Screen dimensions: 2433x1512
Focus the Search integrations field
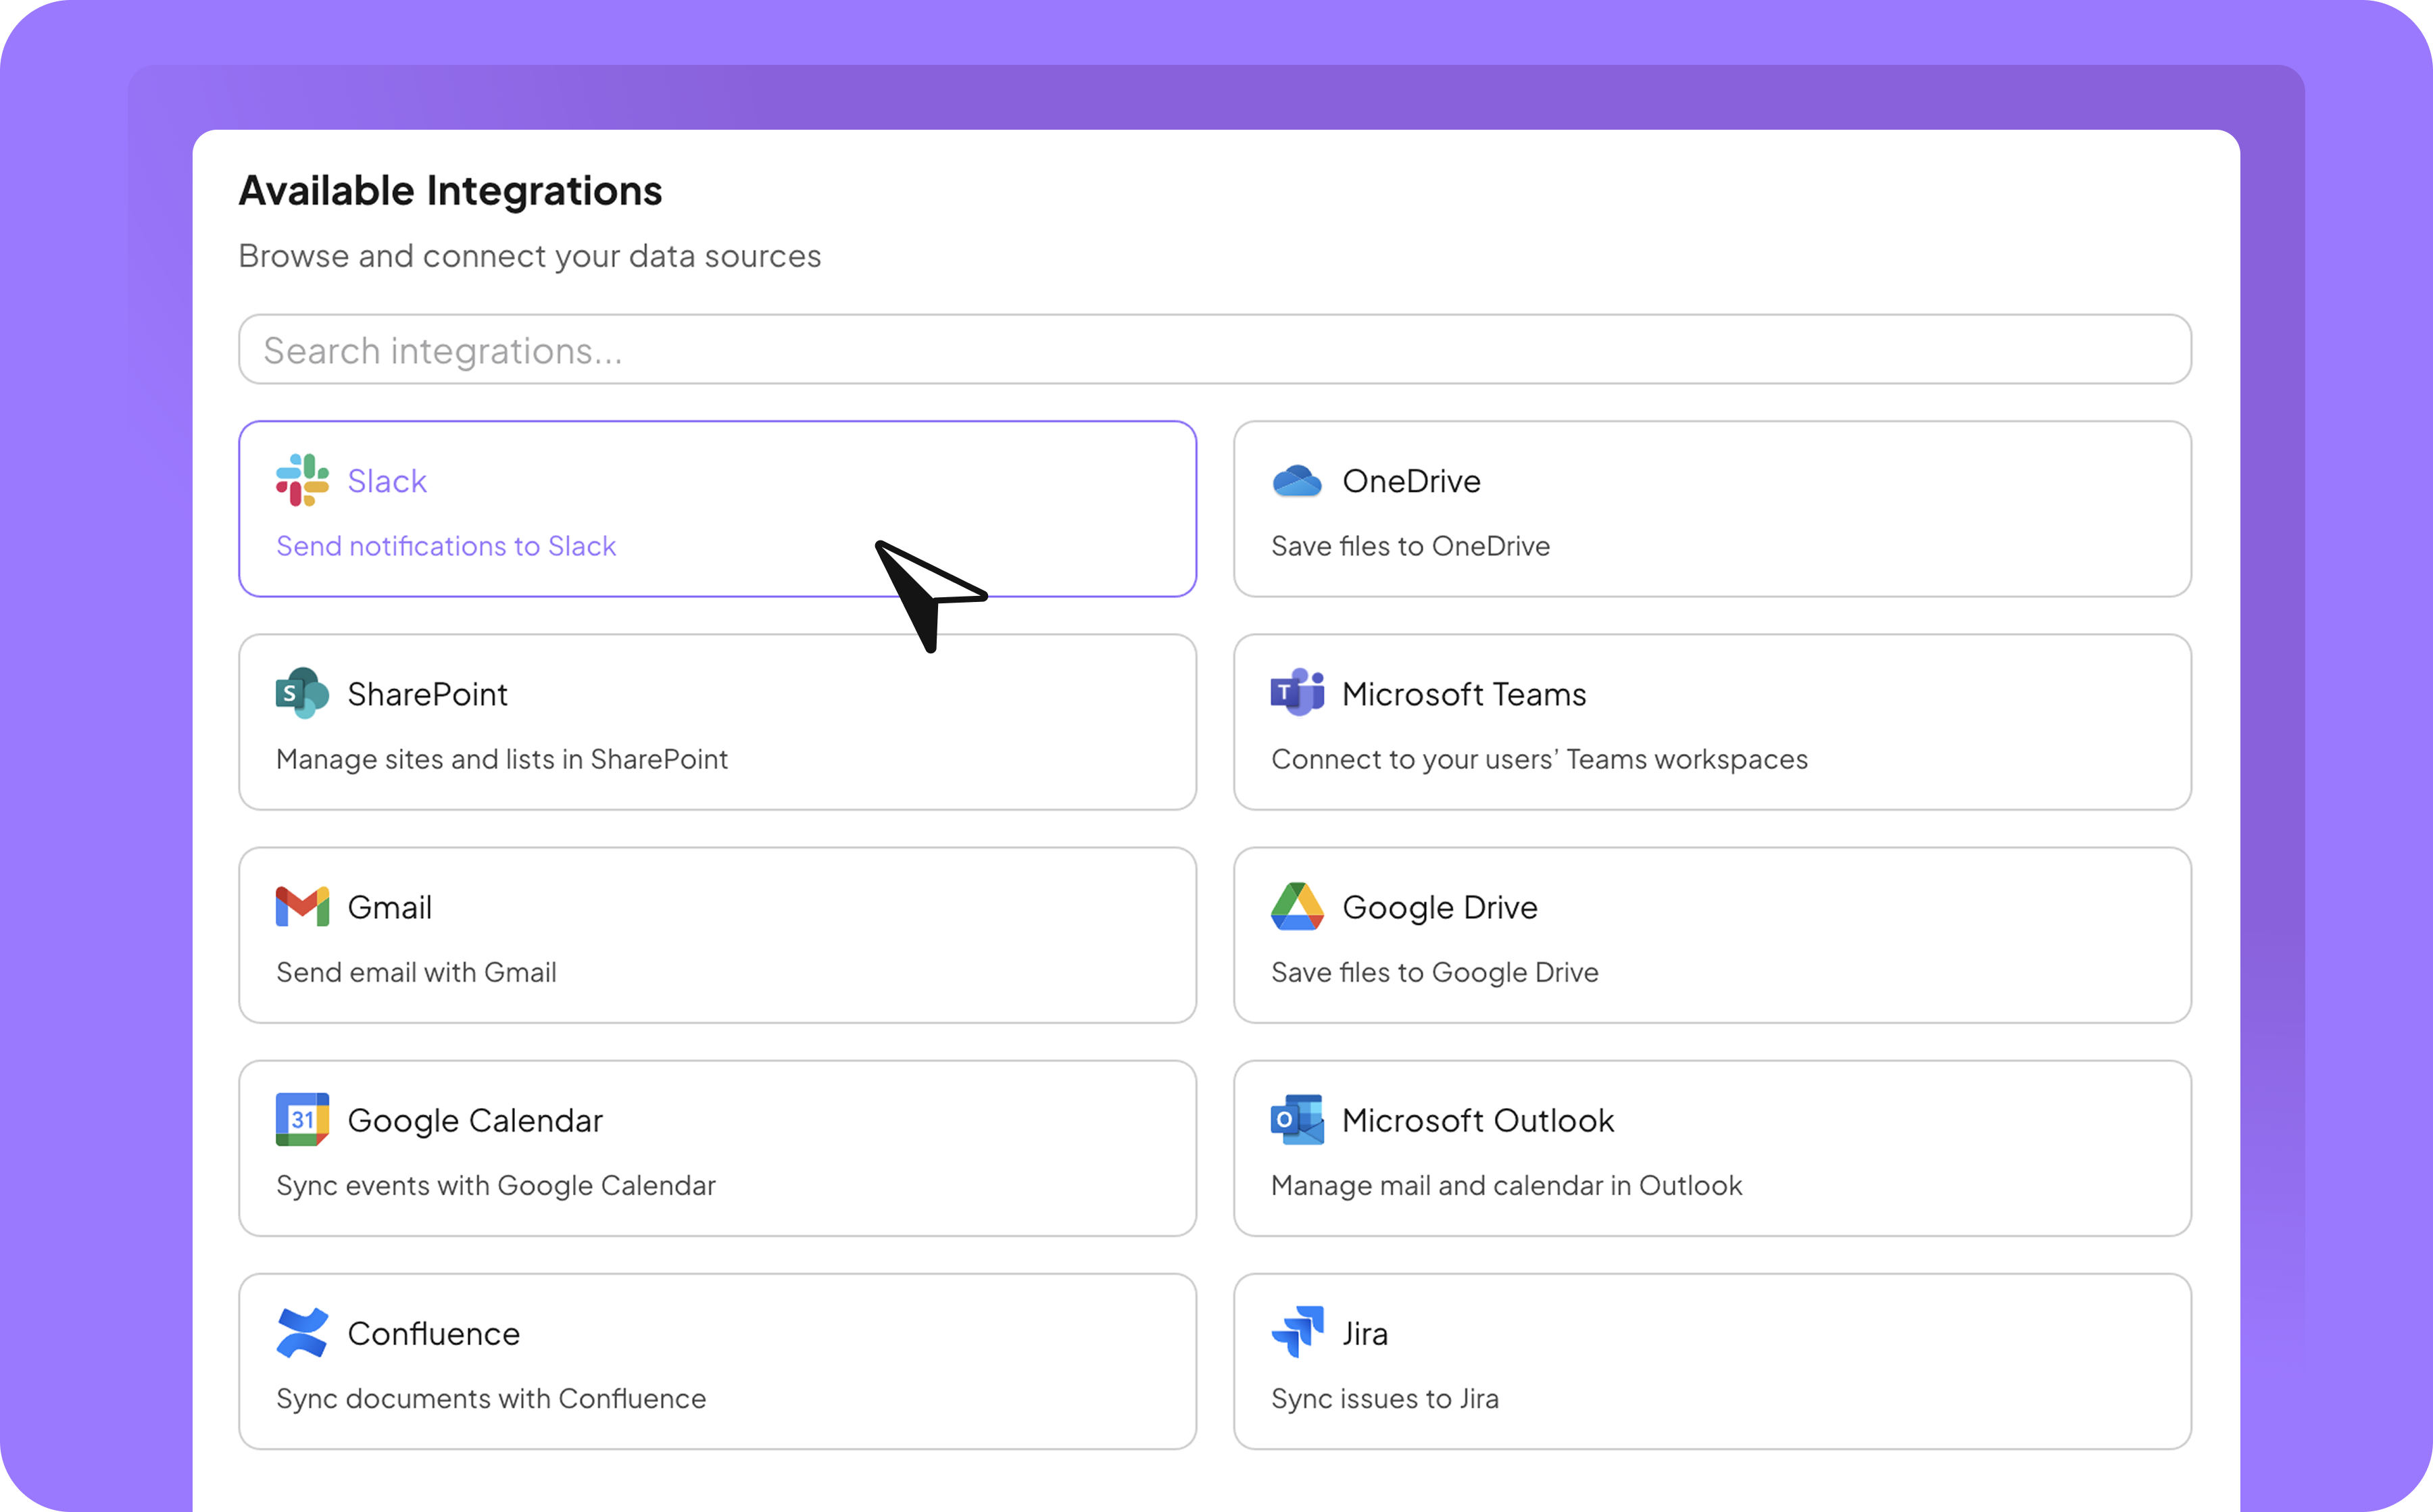click(1214, 350)
